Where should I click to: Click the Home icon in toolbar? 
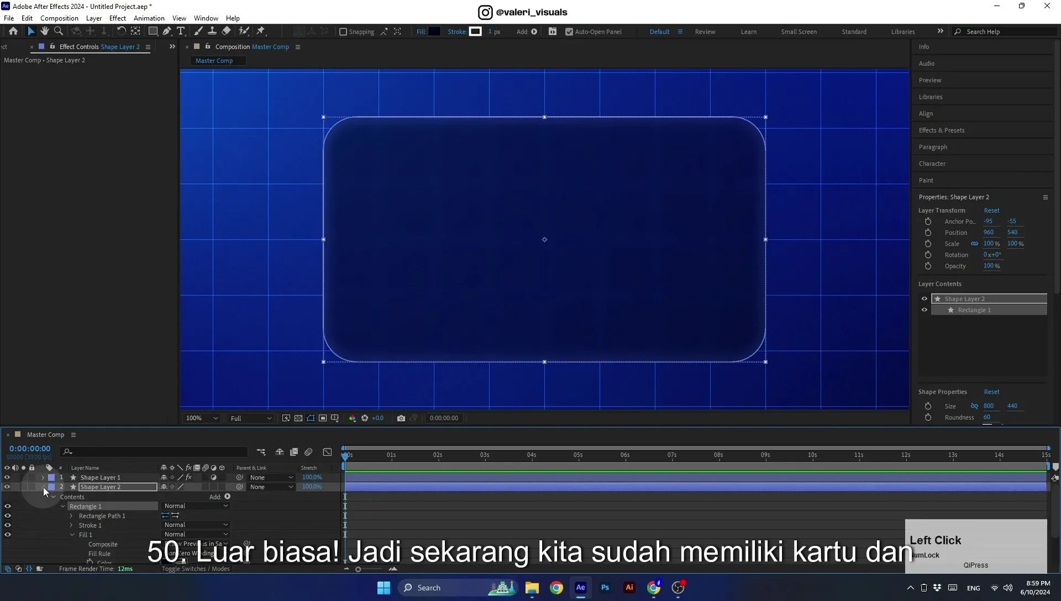[13, 31]
